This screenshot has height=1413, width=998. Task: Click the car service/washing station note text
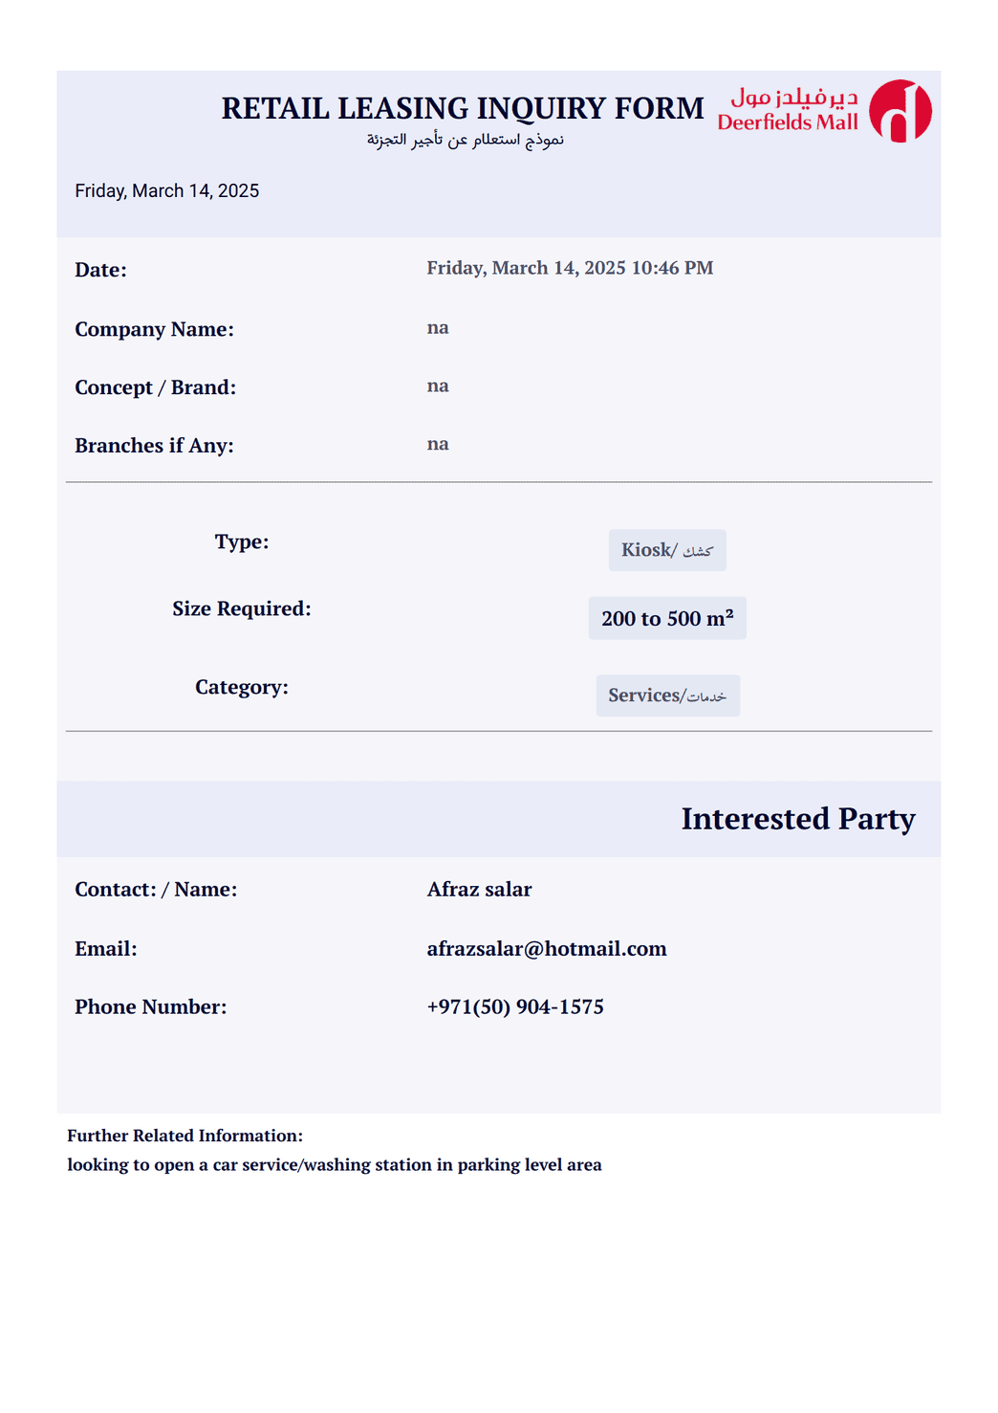click(335, 1164)
